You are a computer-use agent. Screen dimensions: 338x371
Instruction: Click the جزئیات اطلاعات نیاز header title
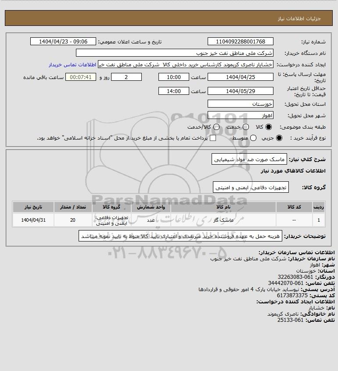pos(299,18)
